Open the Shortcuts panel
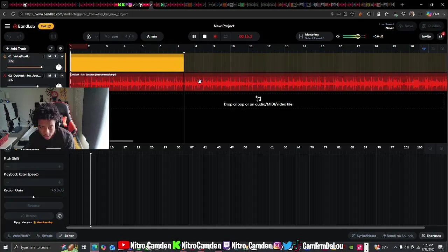This screenshot has width=448, height=252. point(431,236)
